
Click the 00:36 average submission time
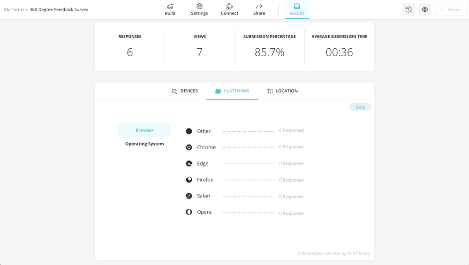pos(339,53)
